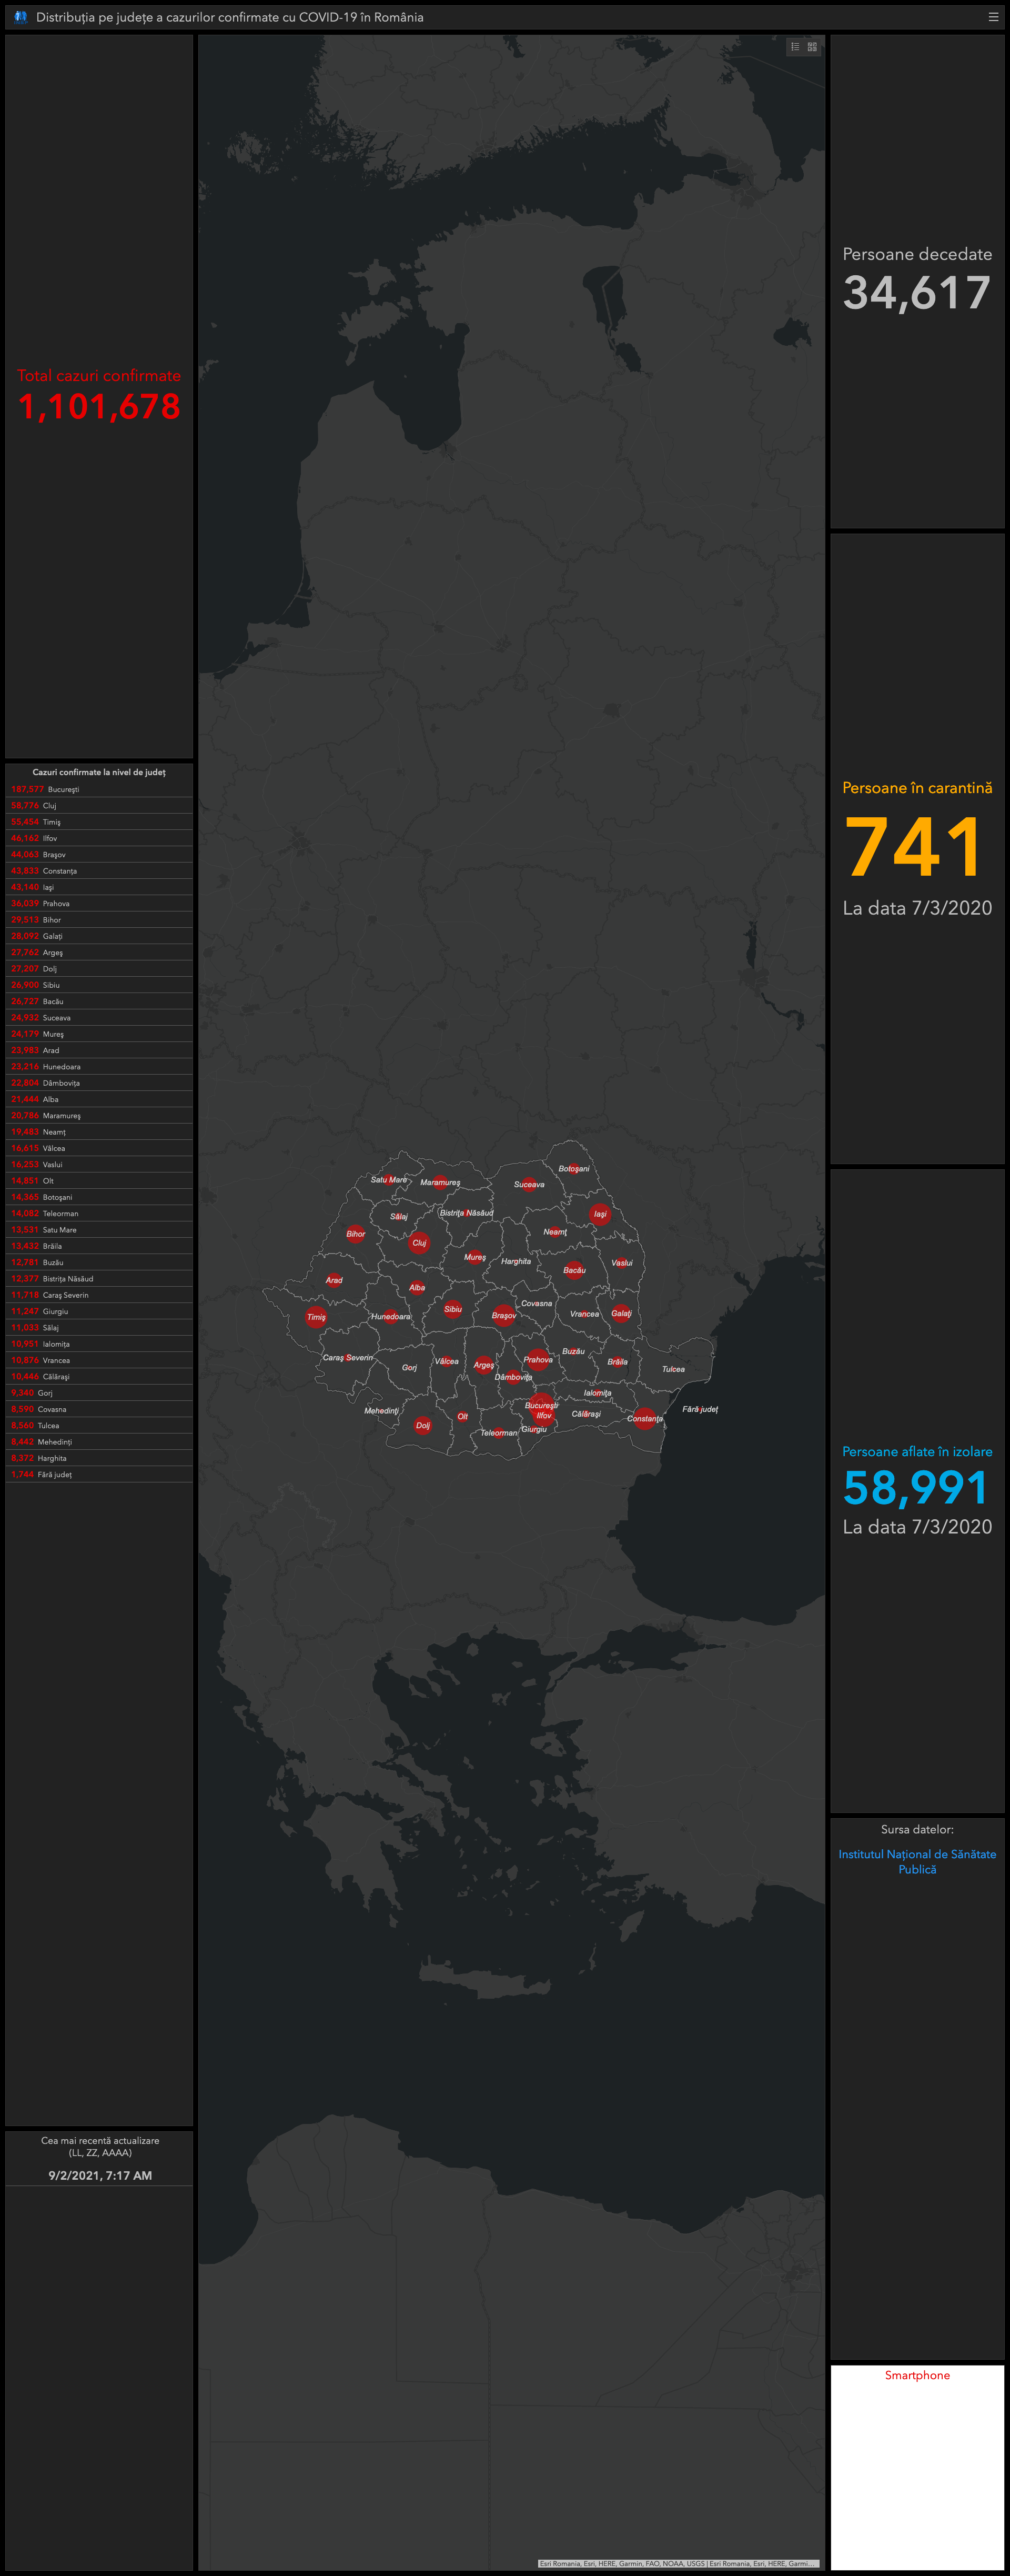The height and width of the screenshot is (2576, 1010).
Task: Click the Total cazuri confirmate value 1,101,678
Action: 99,406
